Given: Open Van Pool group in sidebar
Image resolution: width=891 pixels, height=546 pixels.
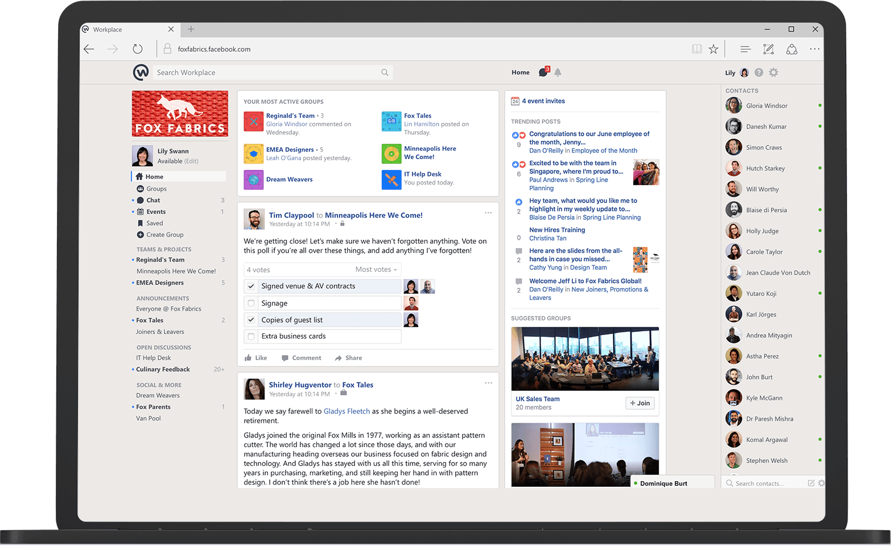Looking at the screenshot, I should tap(148, 419).
